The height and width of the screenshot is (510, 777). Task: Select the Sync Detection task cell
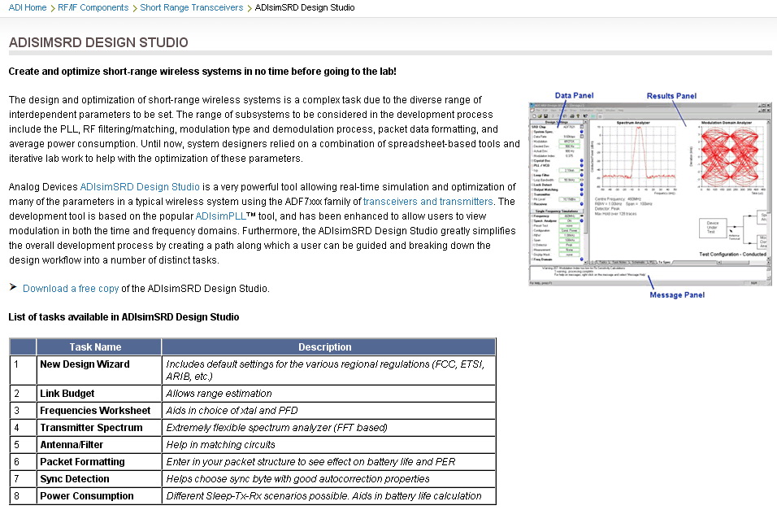click(98, 479)
